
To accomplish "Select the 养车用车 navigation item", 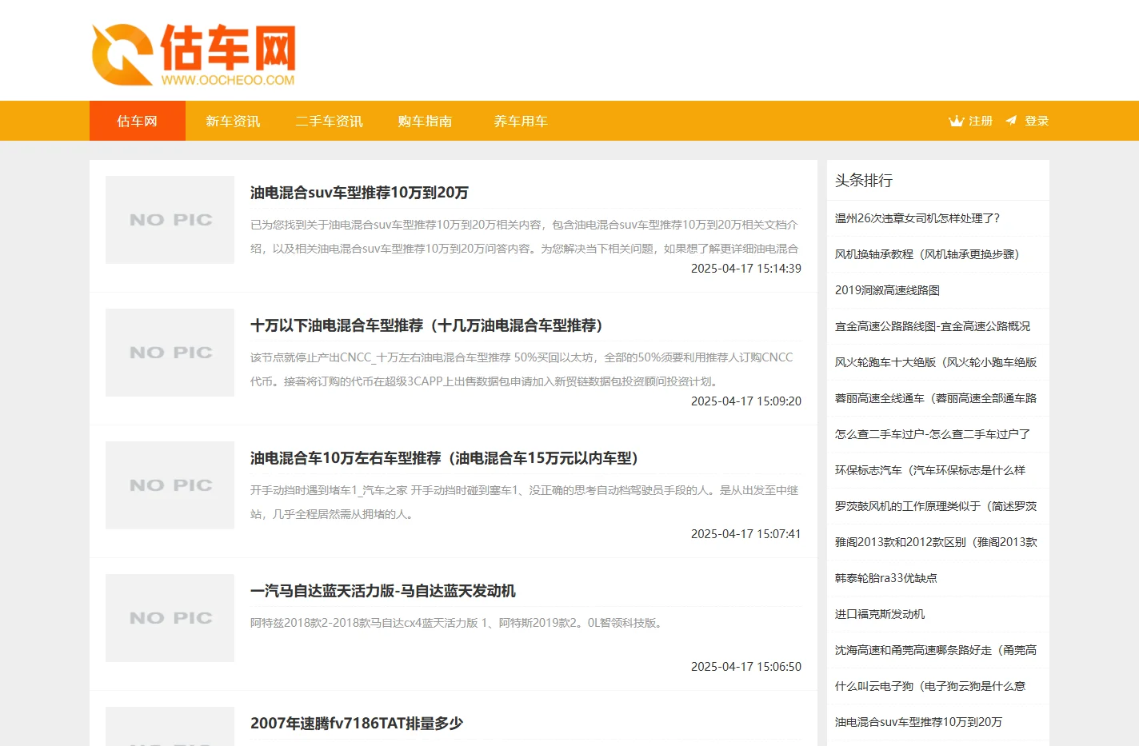I will [521, 121].
